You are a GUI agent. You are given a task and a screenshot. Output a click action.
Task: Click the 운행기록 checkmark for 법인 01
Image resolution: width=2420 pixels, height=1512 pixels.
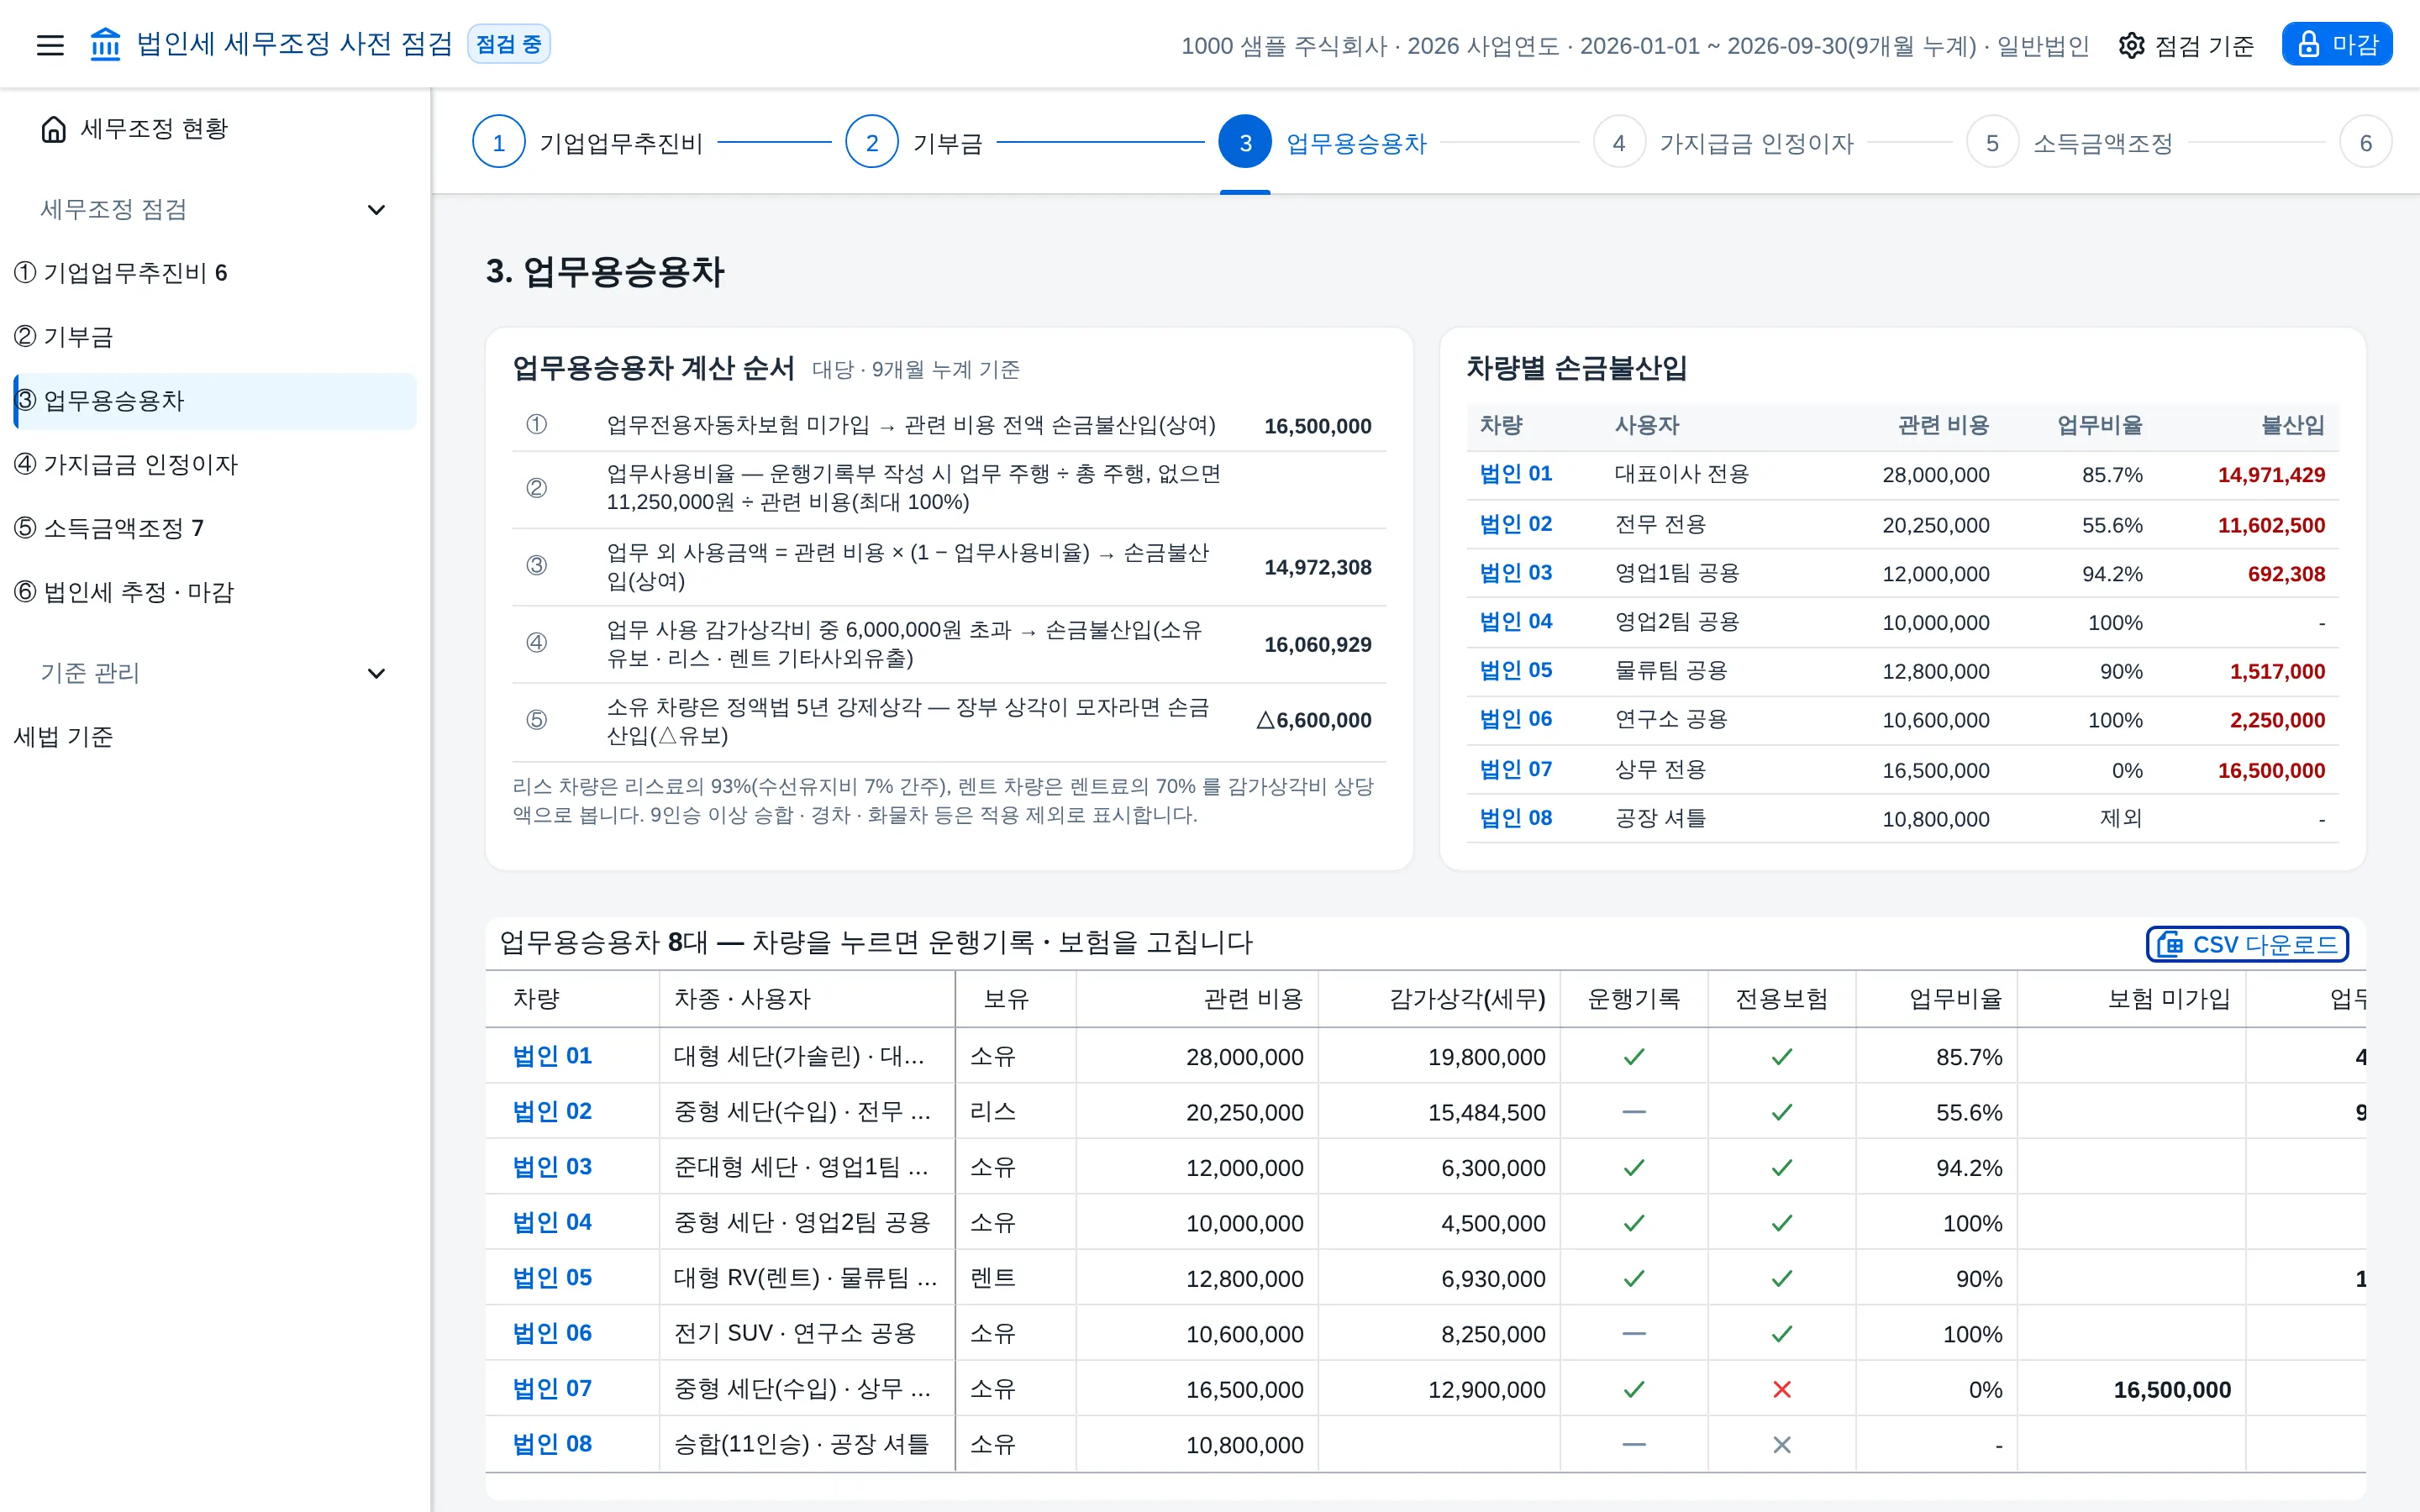pyautogui.click(x=1634, y=1057)
